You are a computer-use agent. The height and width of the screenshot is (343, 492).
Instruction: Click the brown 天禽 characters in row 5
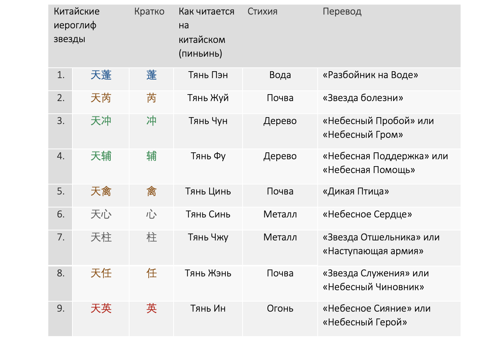[x=101, y=191]
